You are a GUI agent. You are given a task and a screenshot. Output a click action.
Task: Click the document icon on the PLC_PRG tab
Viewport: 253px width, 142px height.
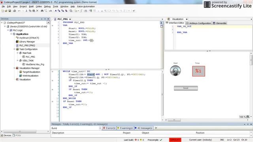click(x=55, y=19)
